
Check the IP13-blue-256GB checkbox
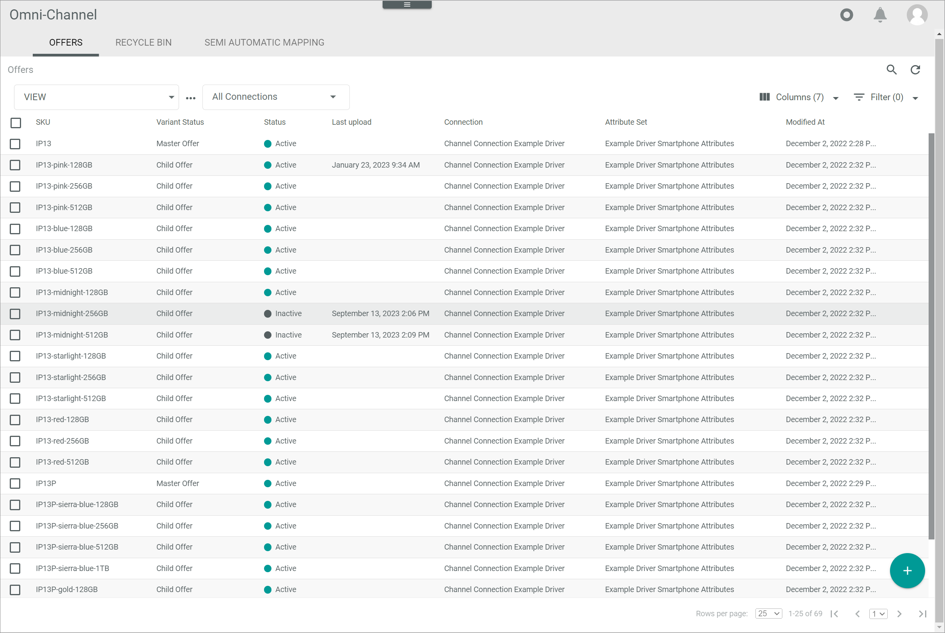click(x=15, y=250)
